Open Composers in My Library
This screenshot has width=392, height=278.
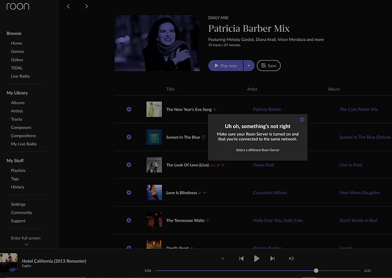(x=21, y=127)
